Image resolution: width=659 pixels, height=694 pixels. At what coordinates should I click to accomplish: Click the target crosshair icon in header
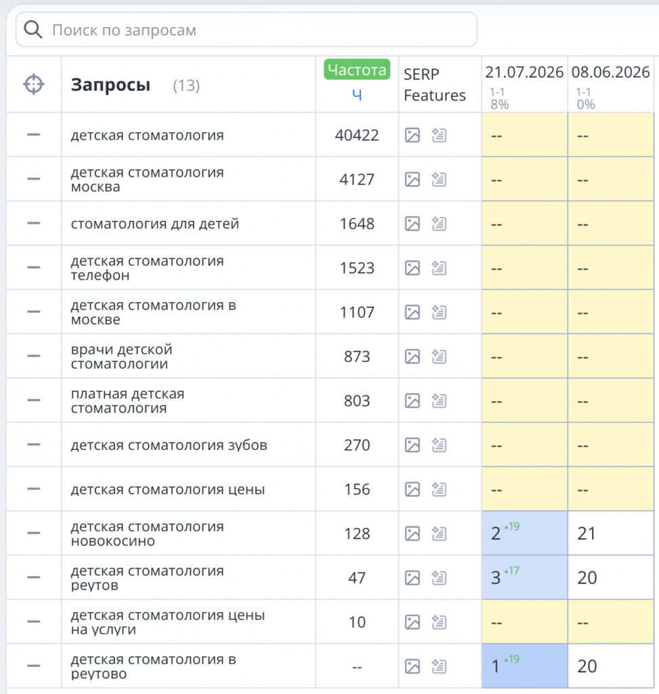point(34,84)
